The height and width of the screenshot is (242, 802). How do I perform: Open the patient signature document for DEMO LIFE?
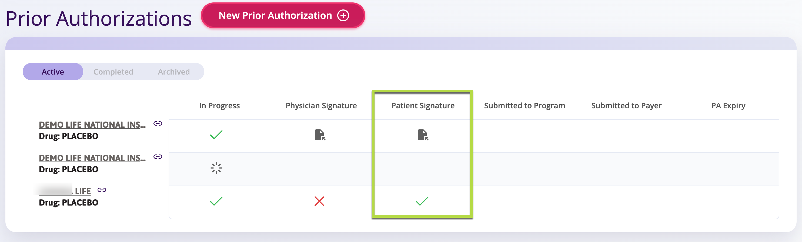423,135
